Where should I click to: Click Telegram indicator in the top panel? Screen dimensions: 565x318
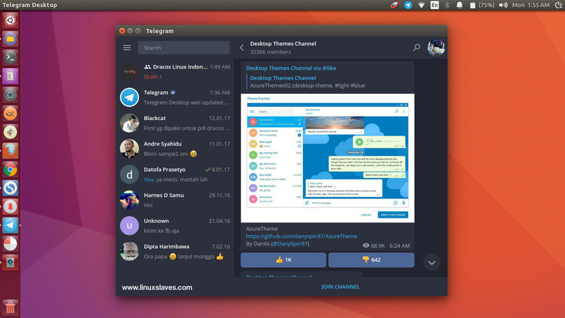coord(408,5)
